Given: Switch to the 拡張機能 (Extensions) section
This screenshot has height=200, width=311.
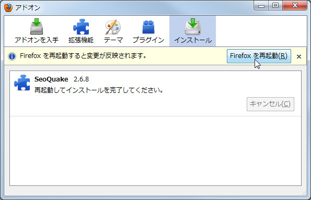Looking at the screenshot, I should 81,31.
